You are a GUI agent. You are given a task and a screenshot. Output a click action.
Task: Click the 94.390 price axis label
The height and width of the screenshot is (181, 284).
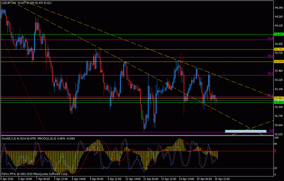coord(279,8)
